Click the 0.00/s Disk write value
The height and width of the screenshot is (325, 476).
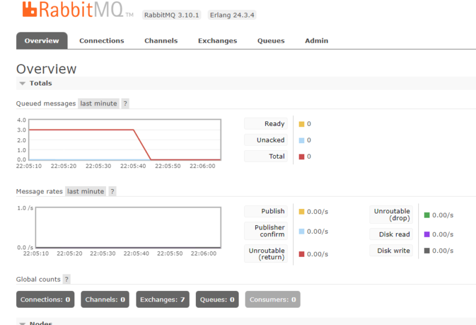[x=443, y=251]
